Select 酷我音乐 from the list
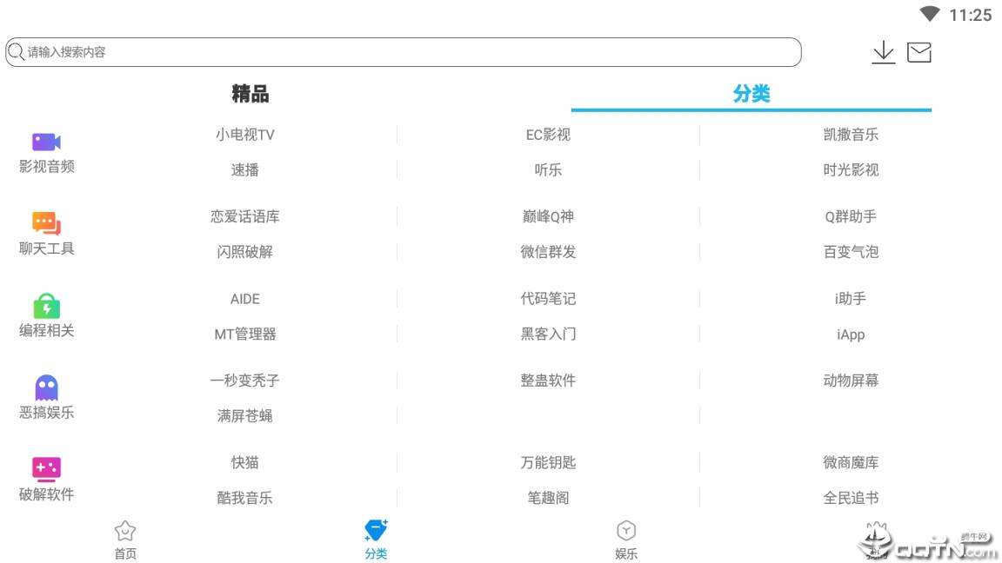The width and height of the screenshot is (1002, 563). (244, 497)
